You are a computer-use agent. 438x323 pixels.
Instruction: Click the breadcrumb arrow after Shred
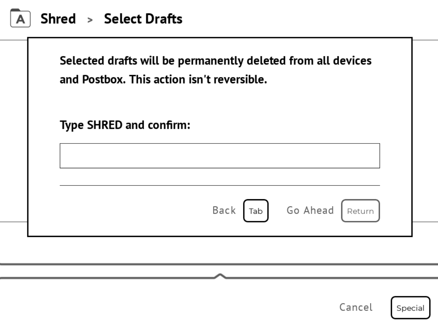[x=90, y=20]
